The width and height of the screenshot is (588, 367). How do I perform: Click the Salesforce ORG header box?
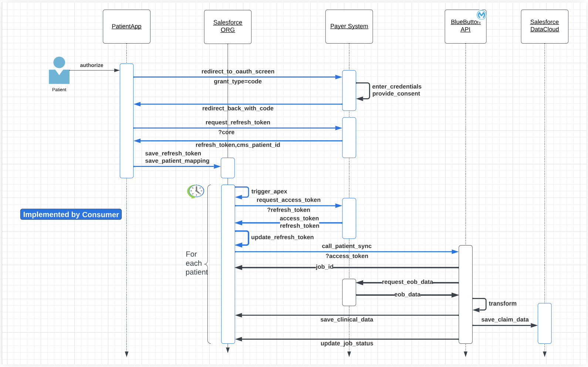coord(227,27)
